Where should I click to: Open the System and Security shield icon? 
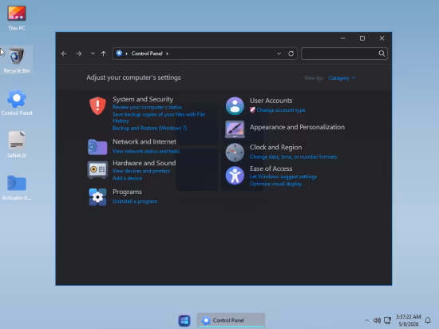click(x=97, y=106)
